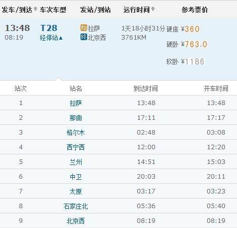
Task: Open the 那曲 station link
Action: (75, 118)
